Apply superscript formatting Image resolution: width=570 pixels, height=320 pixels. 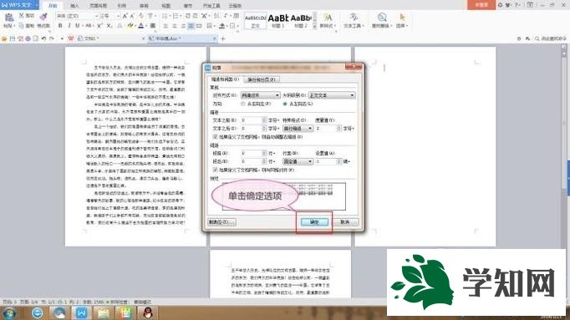(x=99, y=25)
